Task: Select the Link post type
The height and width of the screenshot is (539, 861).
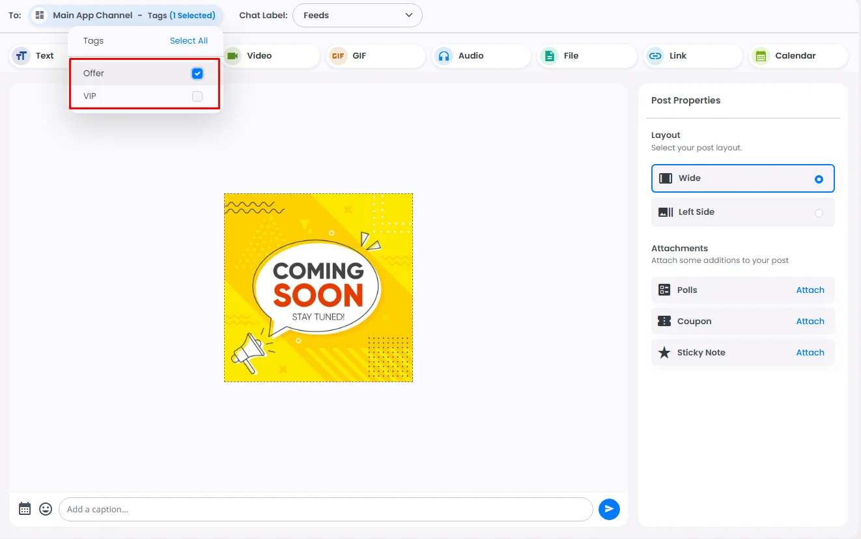Action: [692, 56]
